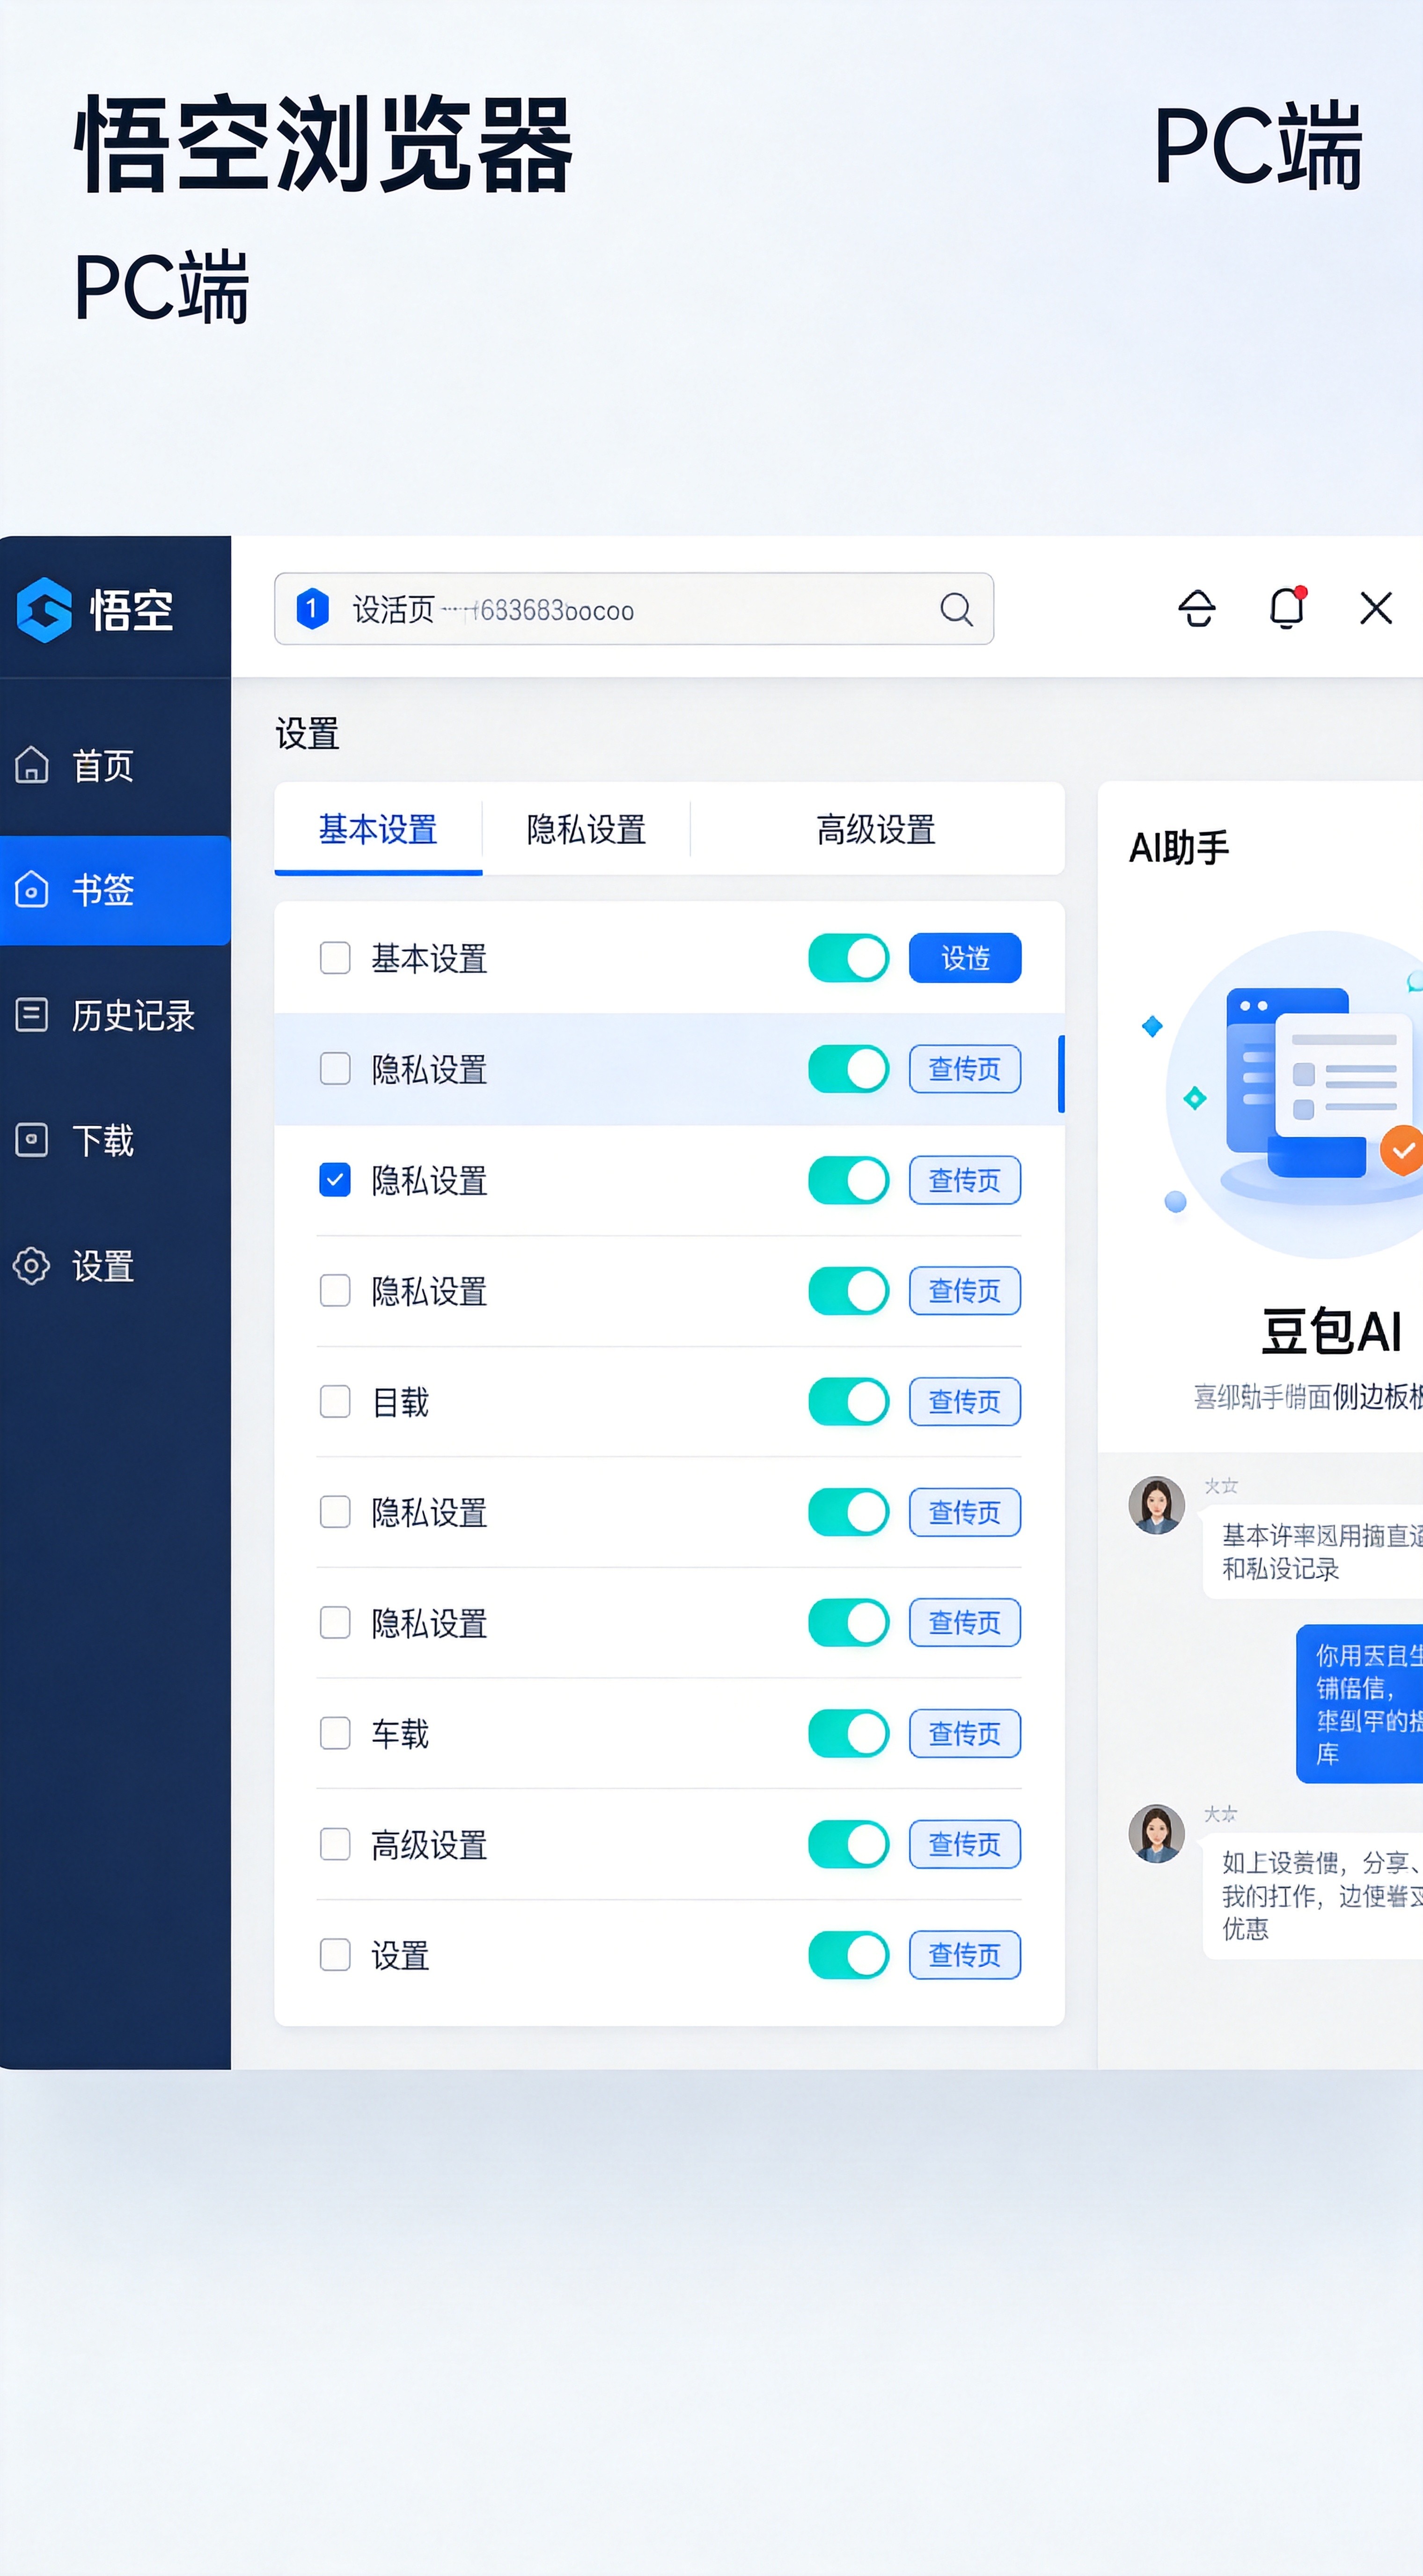Click the AI助手 panel heading
Viewport: 1423px width, 2576px height.
(x=1179, y=848)
